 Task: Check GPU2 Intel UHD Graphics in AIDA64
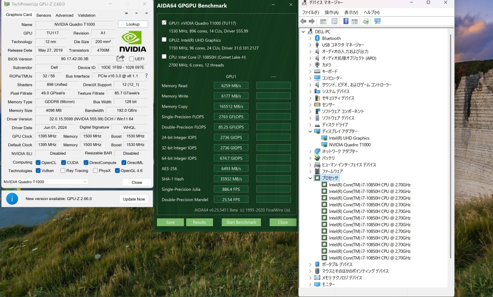point(164,40)
